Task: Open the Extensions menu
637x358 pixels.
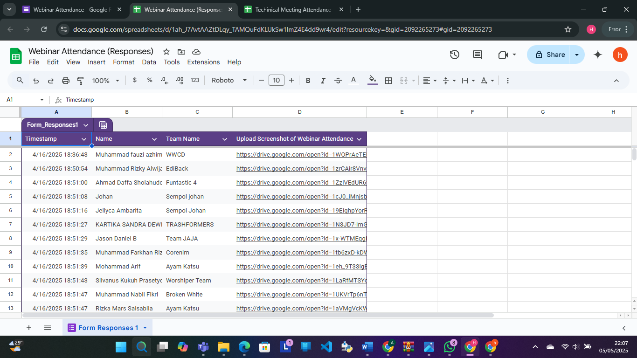Action: 203,62
